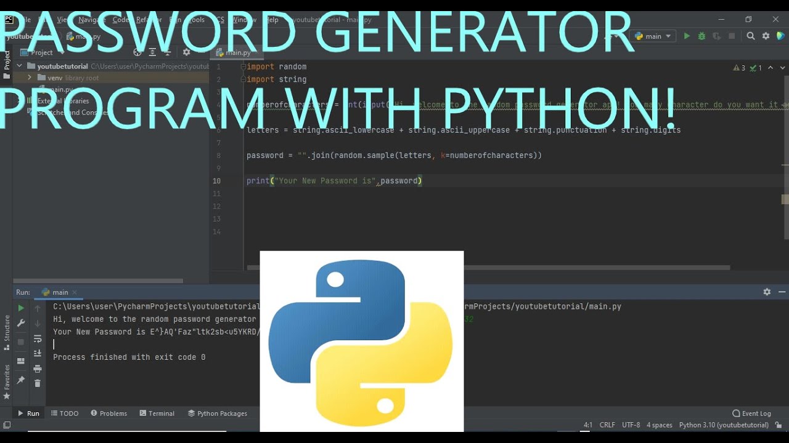Viewport: 789px width, 443px height.
Task: Expand the venv folder
Action: [x=30, y=78]
